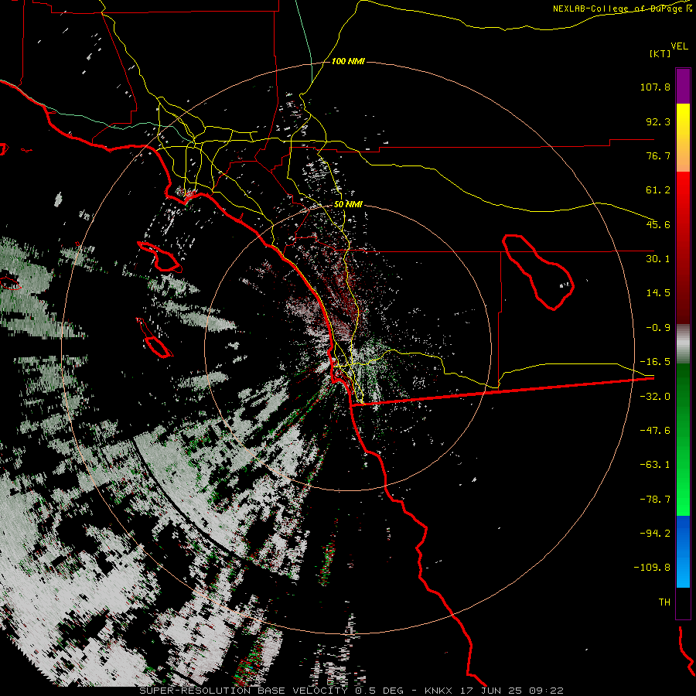Select the -109.8 scale value
Image resolution: width=696 pixels, height=696 pixels.
652,568
